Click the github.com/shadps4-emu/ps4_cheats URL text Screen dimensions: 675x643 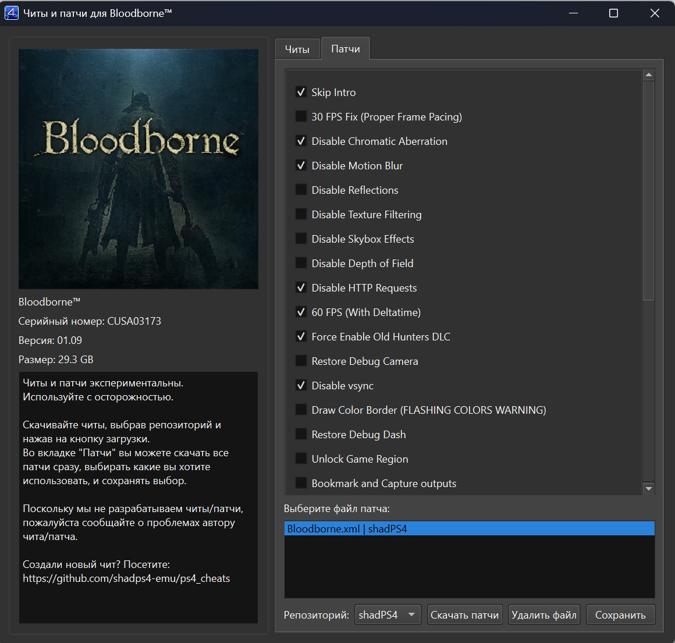point(126,578)
